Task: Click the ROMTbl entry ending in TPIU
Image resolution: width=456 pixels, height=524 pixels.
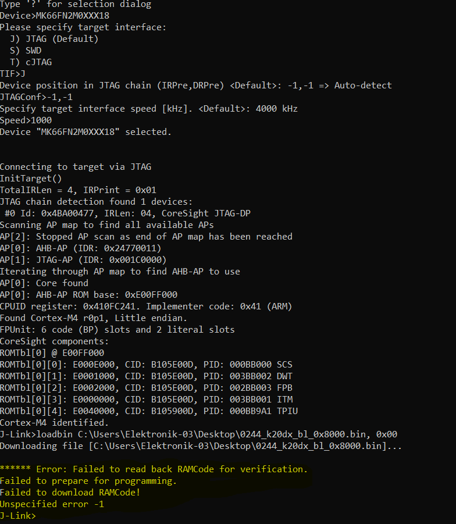Action: [148, 411]
